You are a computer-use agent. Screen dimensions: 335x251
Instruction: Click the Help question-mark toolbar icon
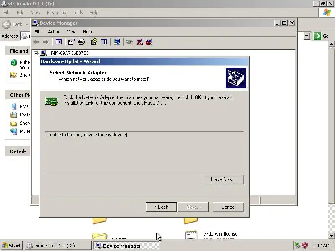point(94,42)
